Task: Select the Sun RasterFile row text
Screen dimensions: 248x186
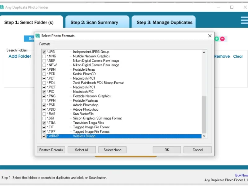Action: [x=83, y=114]
